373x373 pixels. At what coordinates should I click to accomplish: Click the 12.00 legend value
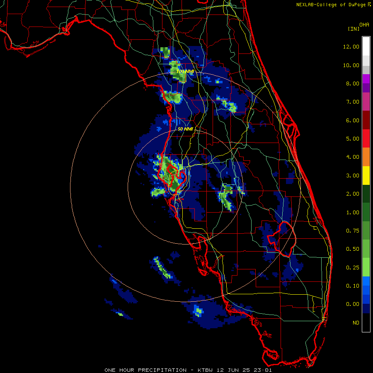click(351, 46)
